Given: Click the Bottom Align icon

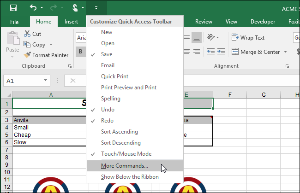Looking at the screenshot, I should click(197, 37).
